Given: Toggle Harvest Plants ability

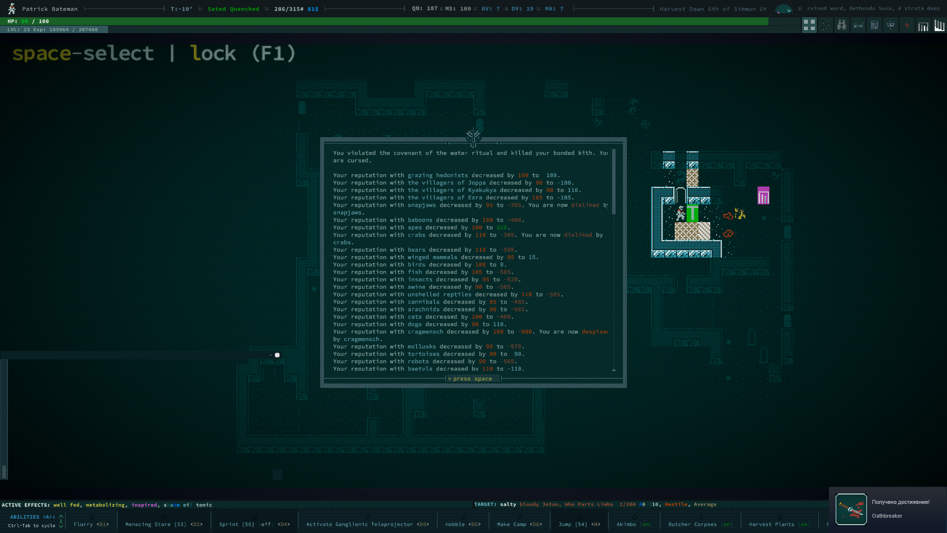Looking at the screenshot, I should pyautogui.click(x=779, y=524).
